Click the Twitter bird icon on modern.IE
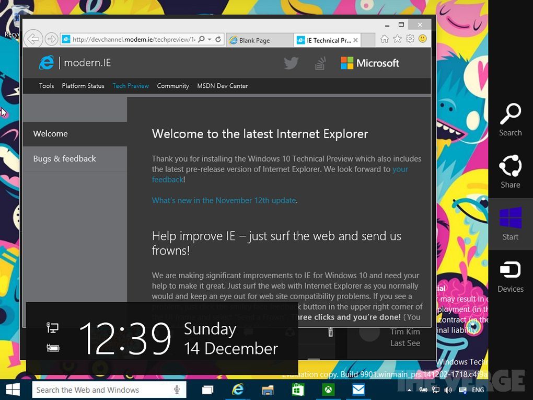The height and width of the screenshot is (400, 533). point(291,63)
